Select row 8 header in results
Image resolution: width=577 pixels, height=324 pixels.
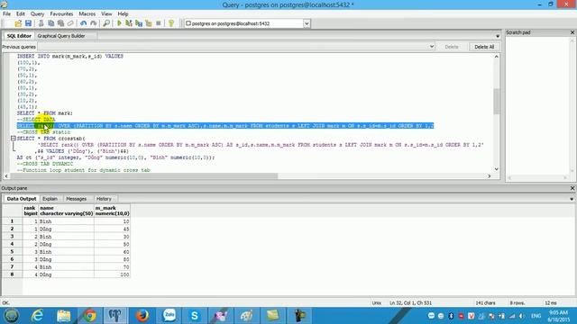tap(12, 274)
